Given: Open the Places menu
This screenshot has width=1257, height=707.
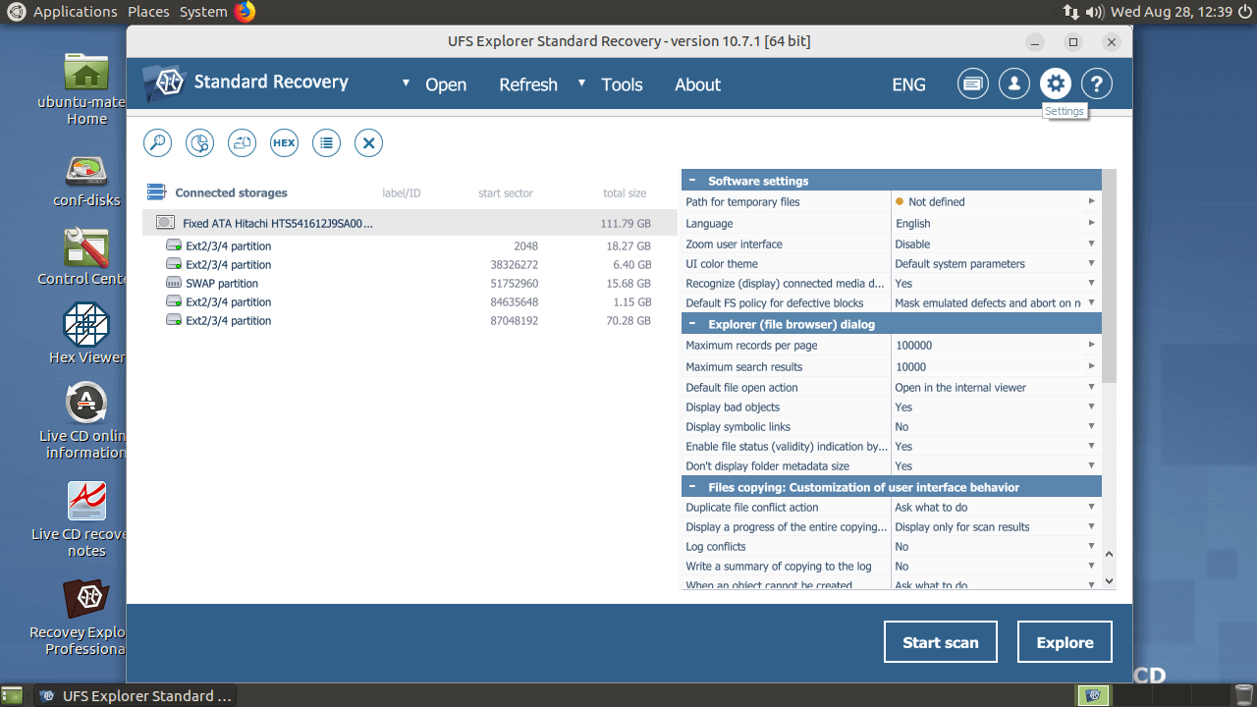Looking at the screenshot, I should (x=148, y=12).
